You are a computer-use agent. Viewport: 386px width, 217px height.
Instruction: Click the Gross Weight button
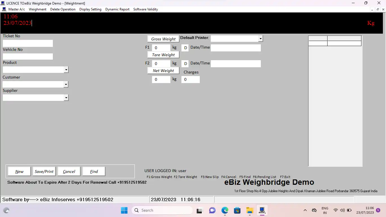(163, 39)
